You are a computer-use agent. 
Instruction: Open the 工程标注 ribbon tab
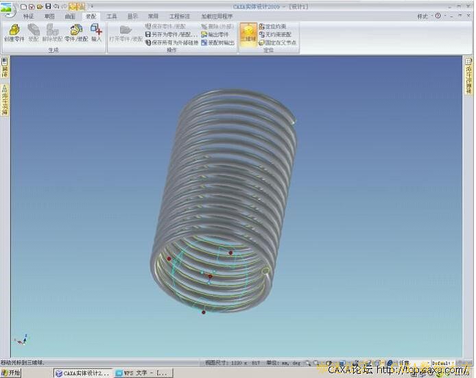point(180,16)
